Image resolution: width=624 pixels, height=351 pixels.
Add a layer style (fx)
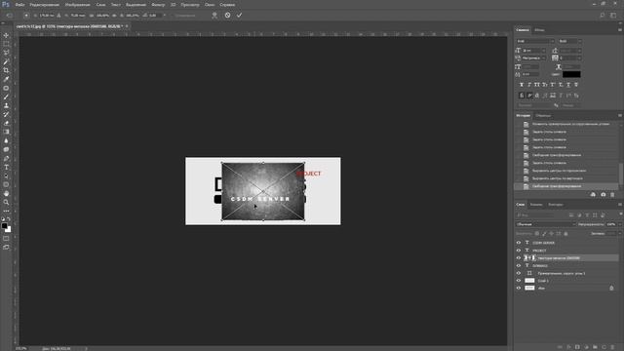568,347
